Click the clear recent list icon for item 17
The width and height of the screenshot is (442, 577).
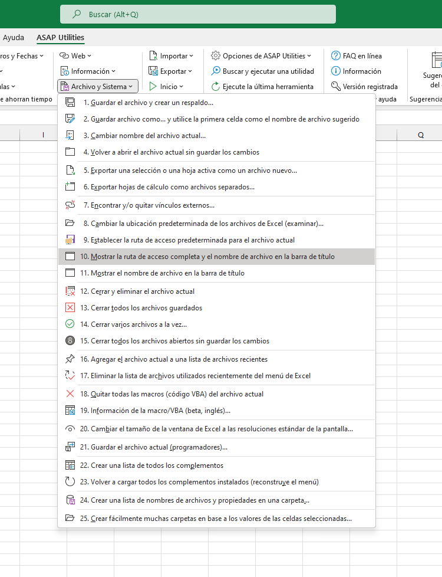coord(70,375)
